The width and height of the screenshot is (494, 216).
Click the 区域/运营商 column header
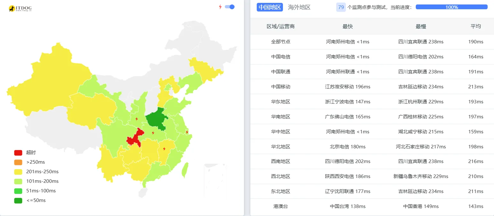coord(281,26)
